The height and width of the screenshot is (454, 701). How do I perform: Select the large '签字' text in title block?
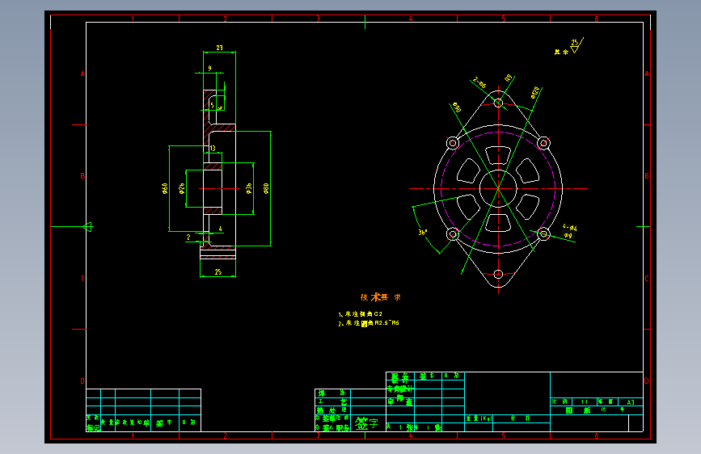tap(366, 423)
